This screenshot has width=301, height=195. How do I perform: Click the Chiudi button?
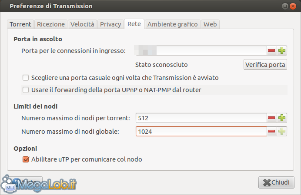pos(276,182)
